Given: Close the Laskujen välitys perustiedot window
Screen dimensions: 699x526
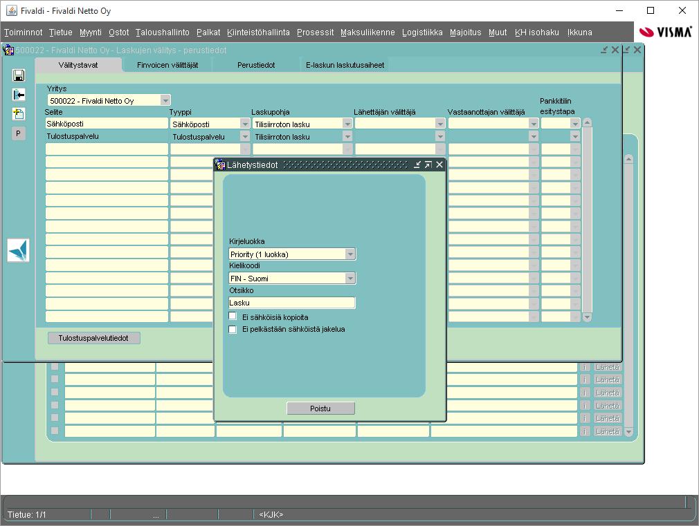Looking at the screenshot, I should point(615,50).
